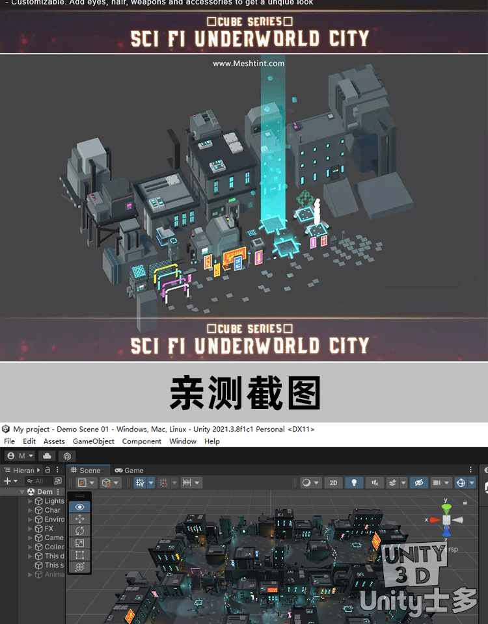Image resolution: width=488 pixels, height=624 pixels.
Task: Click the blue Z axis cone gizmo
Action: 446,531
